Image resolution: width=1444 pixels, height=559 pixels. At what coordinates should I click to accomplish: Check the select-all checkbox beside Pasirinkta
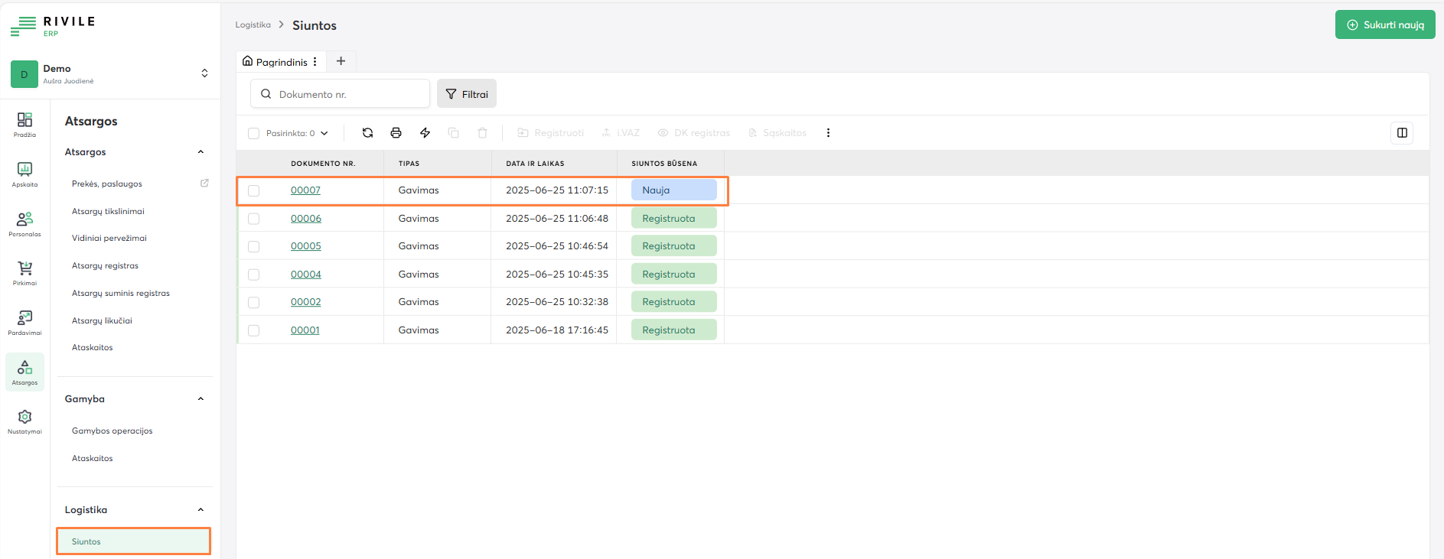pyautogui.click(x=254, y=134)
